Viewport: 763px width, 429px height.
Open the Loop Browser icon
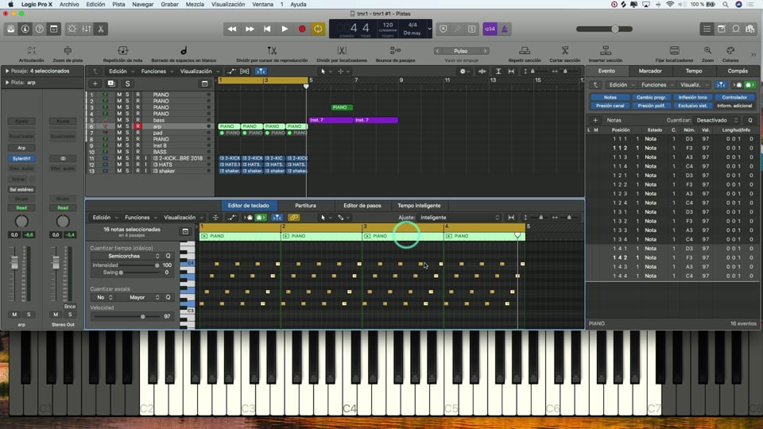(736, 29)
